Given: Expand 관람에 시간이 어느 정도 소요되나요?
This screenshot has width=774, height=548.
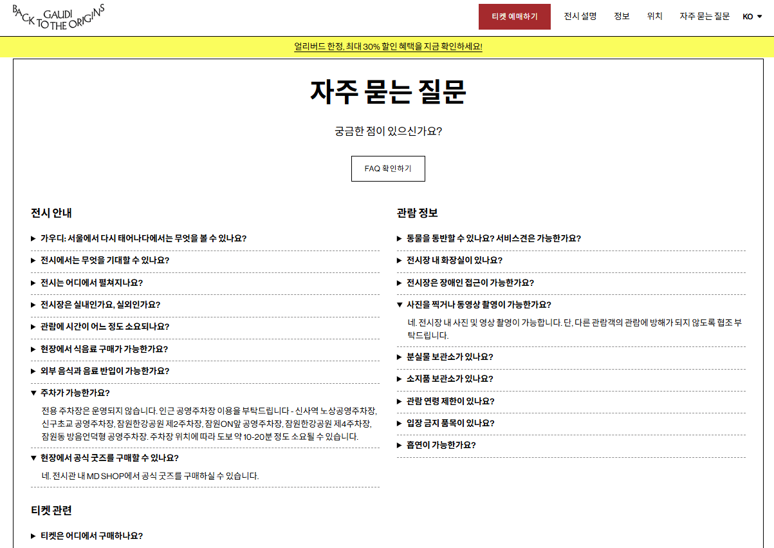Looking at the screenshot, I should click(x=205, y=326).
